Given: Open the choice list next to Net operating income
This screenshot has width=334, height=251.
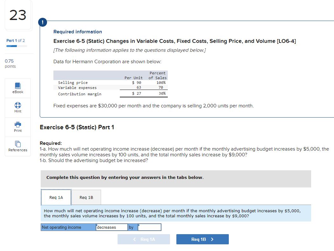Looking at the screenshot, I should coord(111,227).
